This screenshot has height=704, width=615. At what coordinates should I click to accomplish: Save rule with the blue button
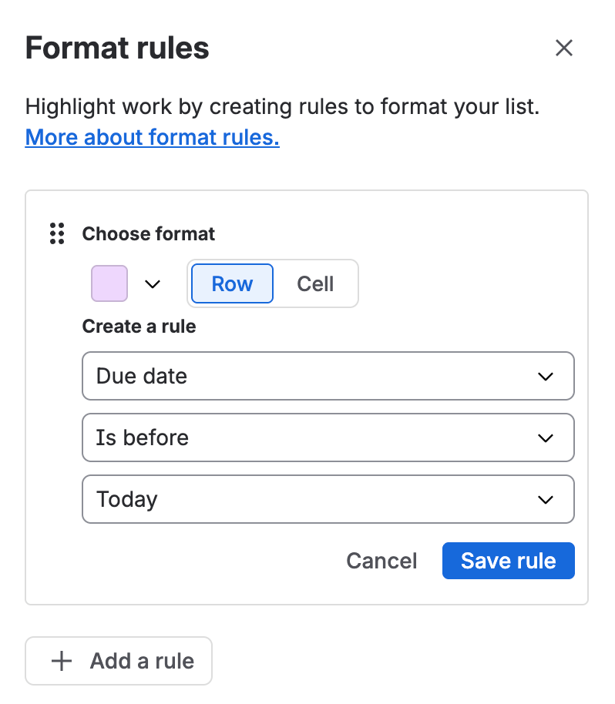508,561
